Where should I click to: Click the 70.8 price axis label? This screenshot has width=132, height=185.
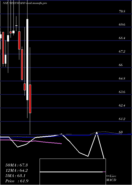[122, 11]
